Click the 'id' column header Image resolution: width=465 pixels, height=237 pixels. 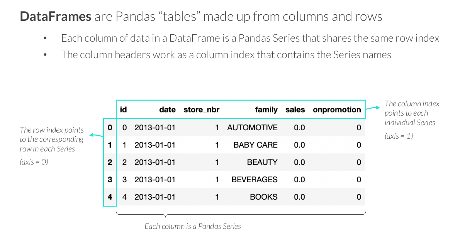pos(123,110)
